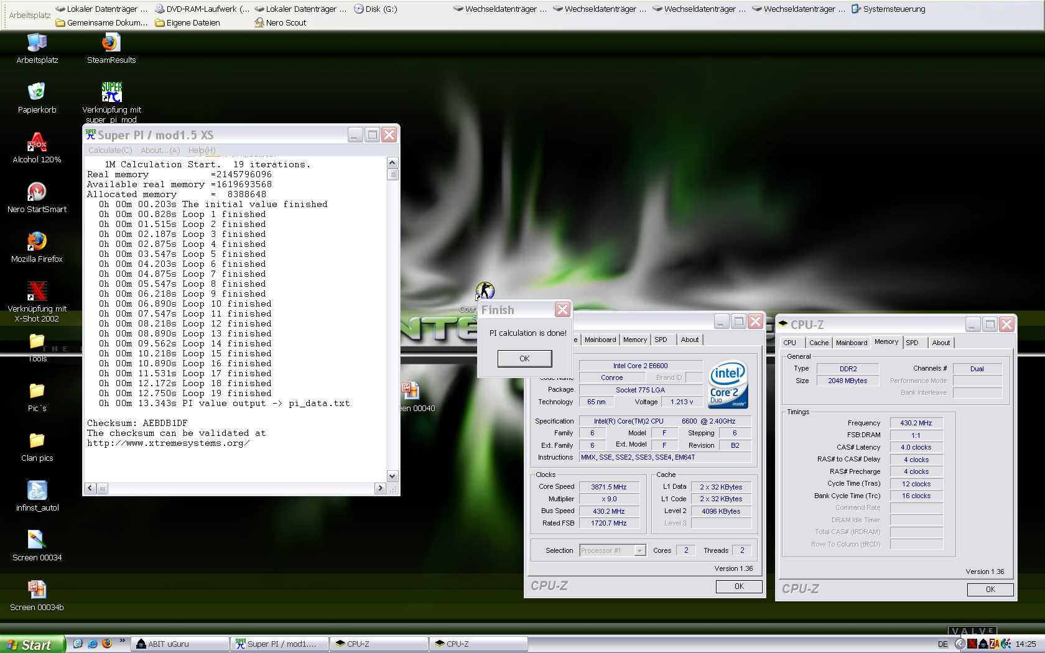This screenshot has width=1045, height=653.
Task: Click Super PI vertical scrollbar thumb
Action: [x=392, y=174]
